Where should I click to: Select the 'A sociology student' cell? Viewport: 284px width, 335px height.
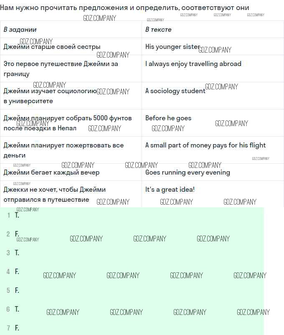tap(175, 91)
